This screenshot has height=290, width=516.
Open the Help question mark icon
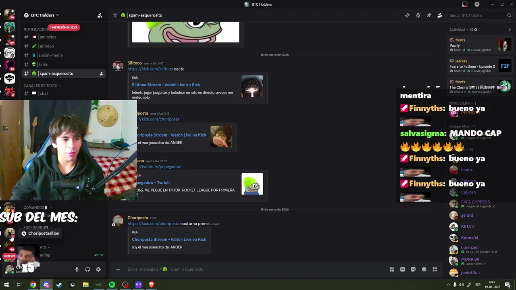pos(477,4)
